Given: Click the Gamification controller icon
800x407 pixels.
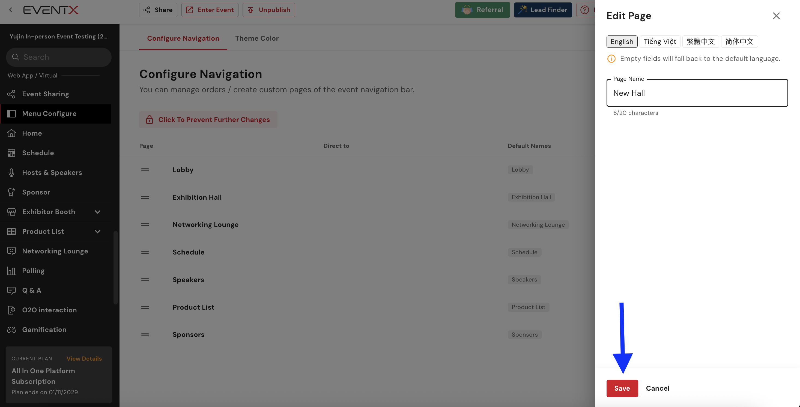Looking at the screenshot, I should click(11, 330).
